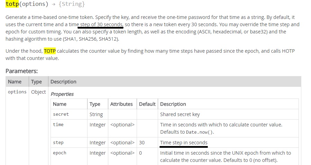Click the "Parameters:" section heading

pyautogui.click(x=21, y=71)
